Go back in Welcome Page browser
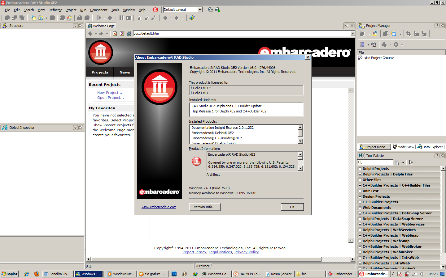The image size is (446, 278). (x=90, y=34)
